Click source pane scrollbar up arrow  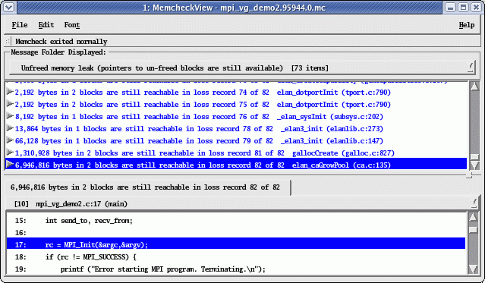click(x=473, y=218)
